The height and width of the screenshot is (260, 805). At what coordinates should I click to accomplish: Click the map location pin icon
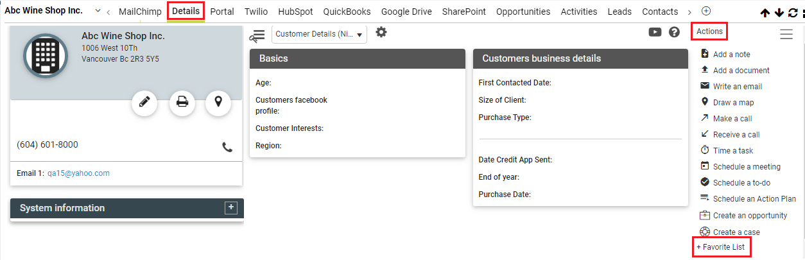pyautogui.click(x=218, y=103)
